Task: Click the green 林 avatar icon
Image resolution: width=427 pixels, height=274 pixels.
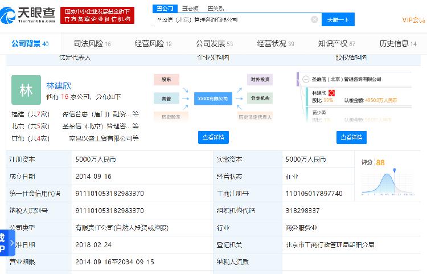Action: click(x=26, y=90)
